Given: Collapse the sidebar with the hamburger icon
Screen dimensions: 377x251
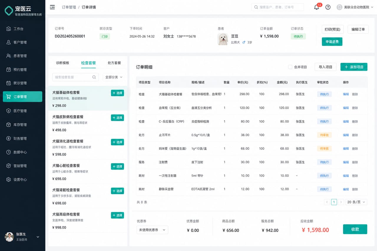Looking at the screenshot, I should [52, 7].
